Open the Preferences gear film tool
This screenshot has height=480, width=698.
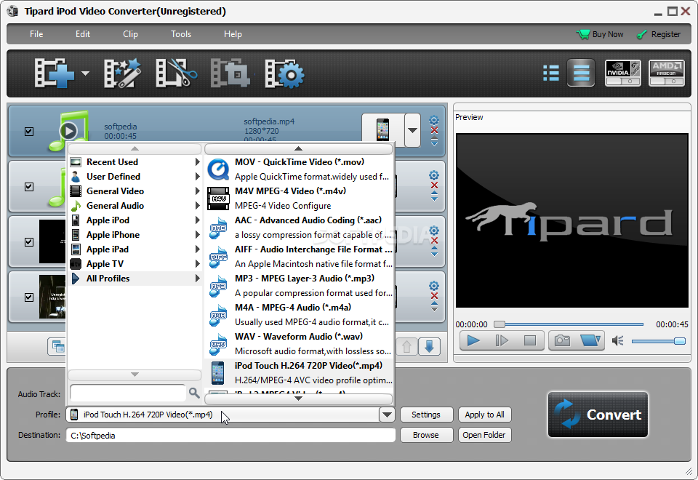click(x=284, y=73)
